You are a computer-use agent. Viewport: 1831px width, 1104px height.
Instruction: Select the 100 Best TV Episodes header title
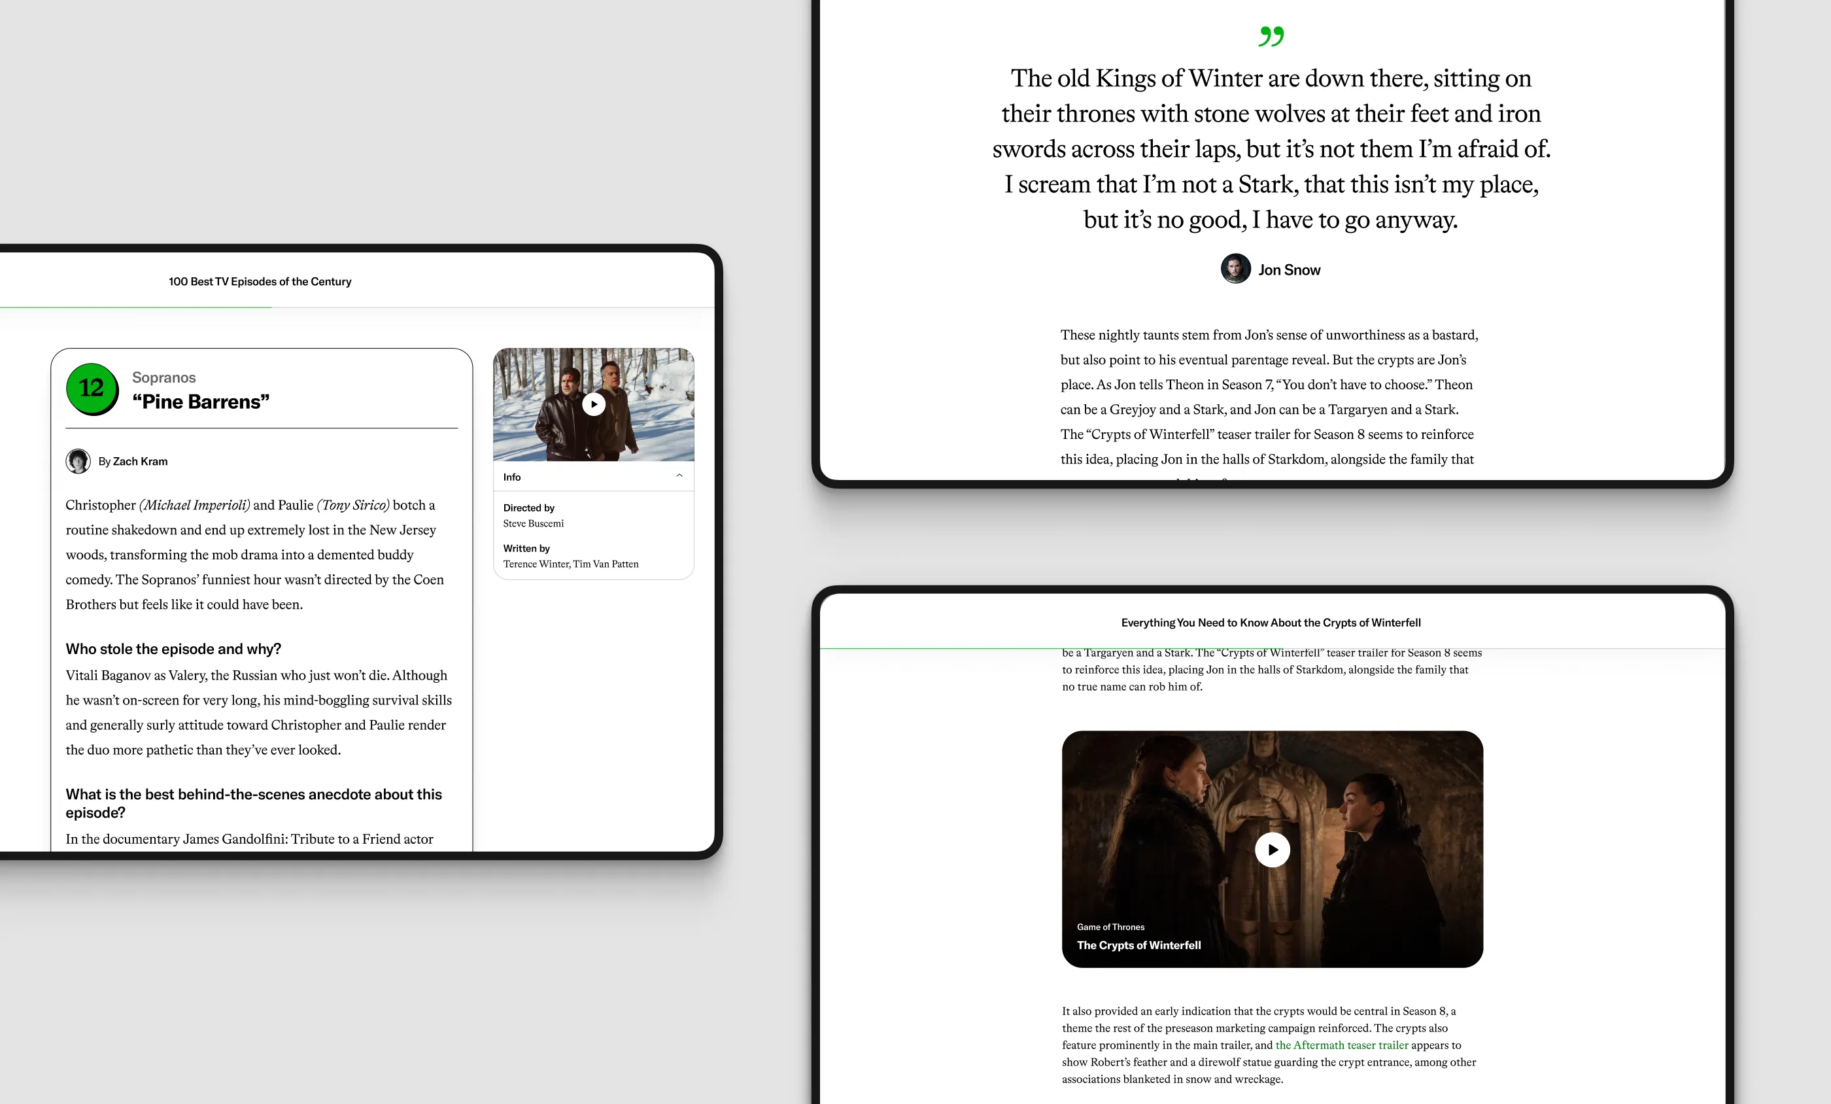[x=260, y=282]
